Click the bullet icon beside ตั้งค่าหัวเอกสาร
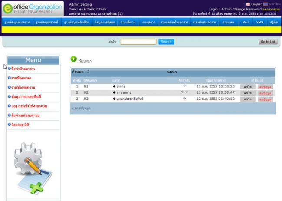The image size is (282, 201). click(x=9, y=69)
